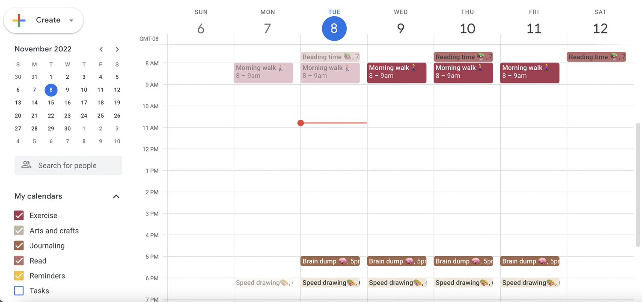Collapse the My calendars section

tap(116, 196)
